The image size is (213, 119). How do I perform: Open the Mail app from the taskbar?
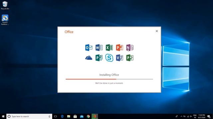point(82,116)
